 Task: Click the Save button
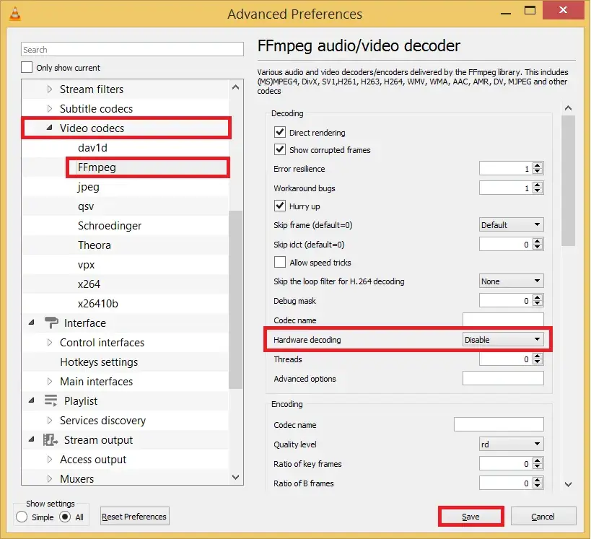[x=470, y=517]
